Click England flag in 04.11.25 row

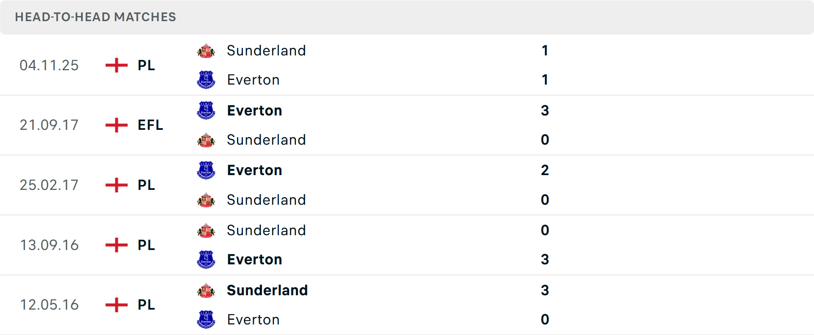pos(117,65)
